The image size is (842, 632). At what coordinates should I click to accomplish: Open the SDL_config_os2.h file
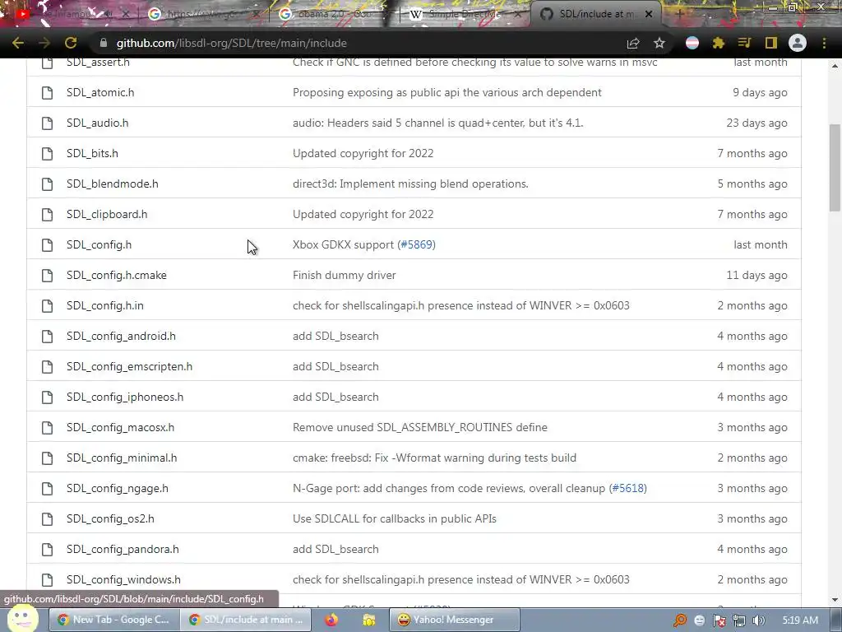[110, 518]
